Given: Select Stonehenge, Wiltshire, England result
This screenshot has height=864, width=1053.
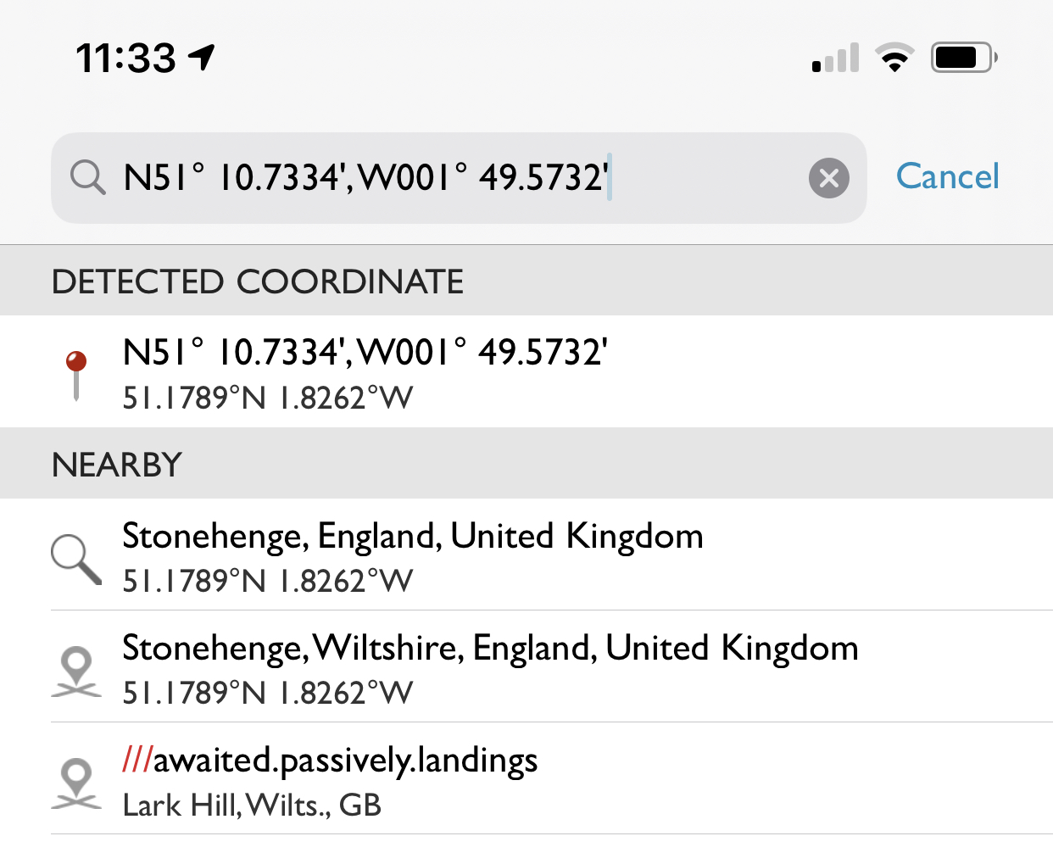Looking at the screenshot, I should (526, 666).
